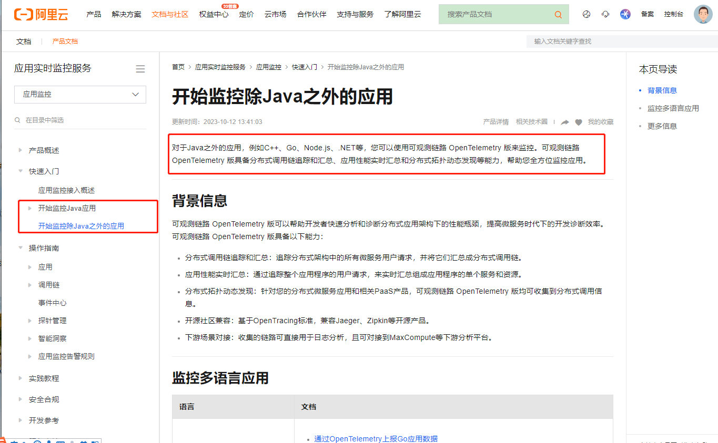
Task: Jump to 监控多语言应用 in page guide
Action: click(x=673, y=108)
